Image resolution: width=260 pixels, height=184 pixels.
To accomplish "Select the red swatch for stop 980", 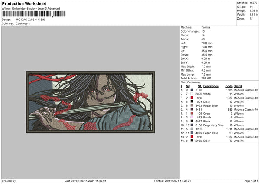I will pyautogui.click(x=192, y=98).
